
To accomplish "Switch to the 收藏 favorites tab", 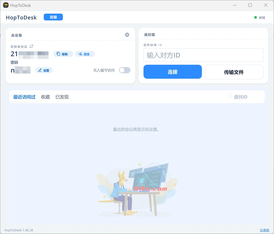I will point(45,97).
